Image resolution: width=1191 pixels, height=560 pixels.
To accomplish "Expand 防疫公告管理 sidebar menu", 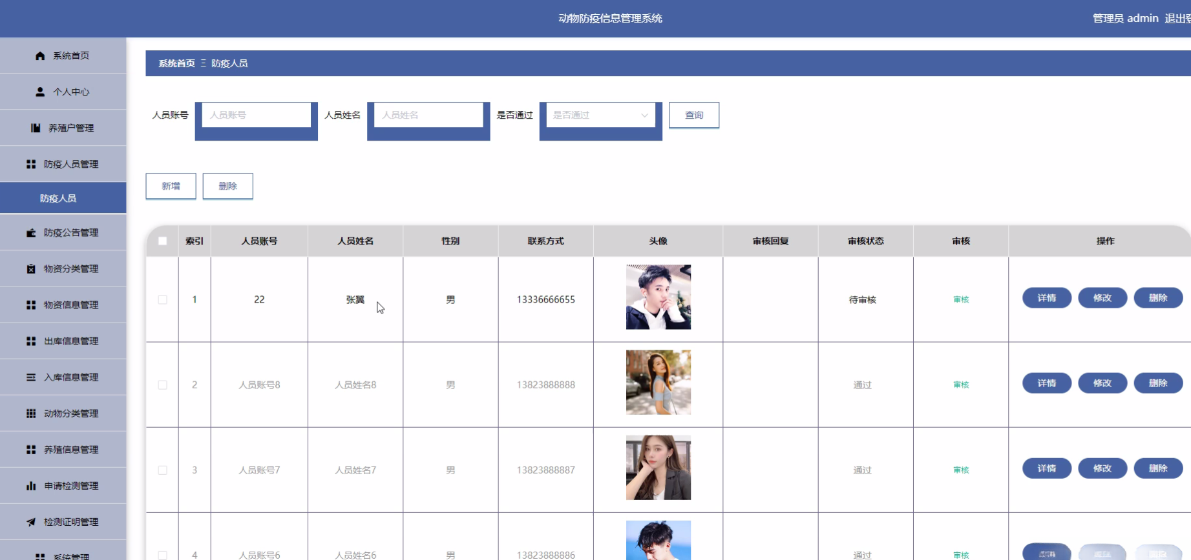I will click(63, 232).
